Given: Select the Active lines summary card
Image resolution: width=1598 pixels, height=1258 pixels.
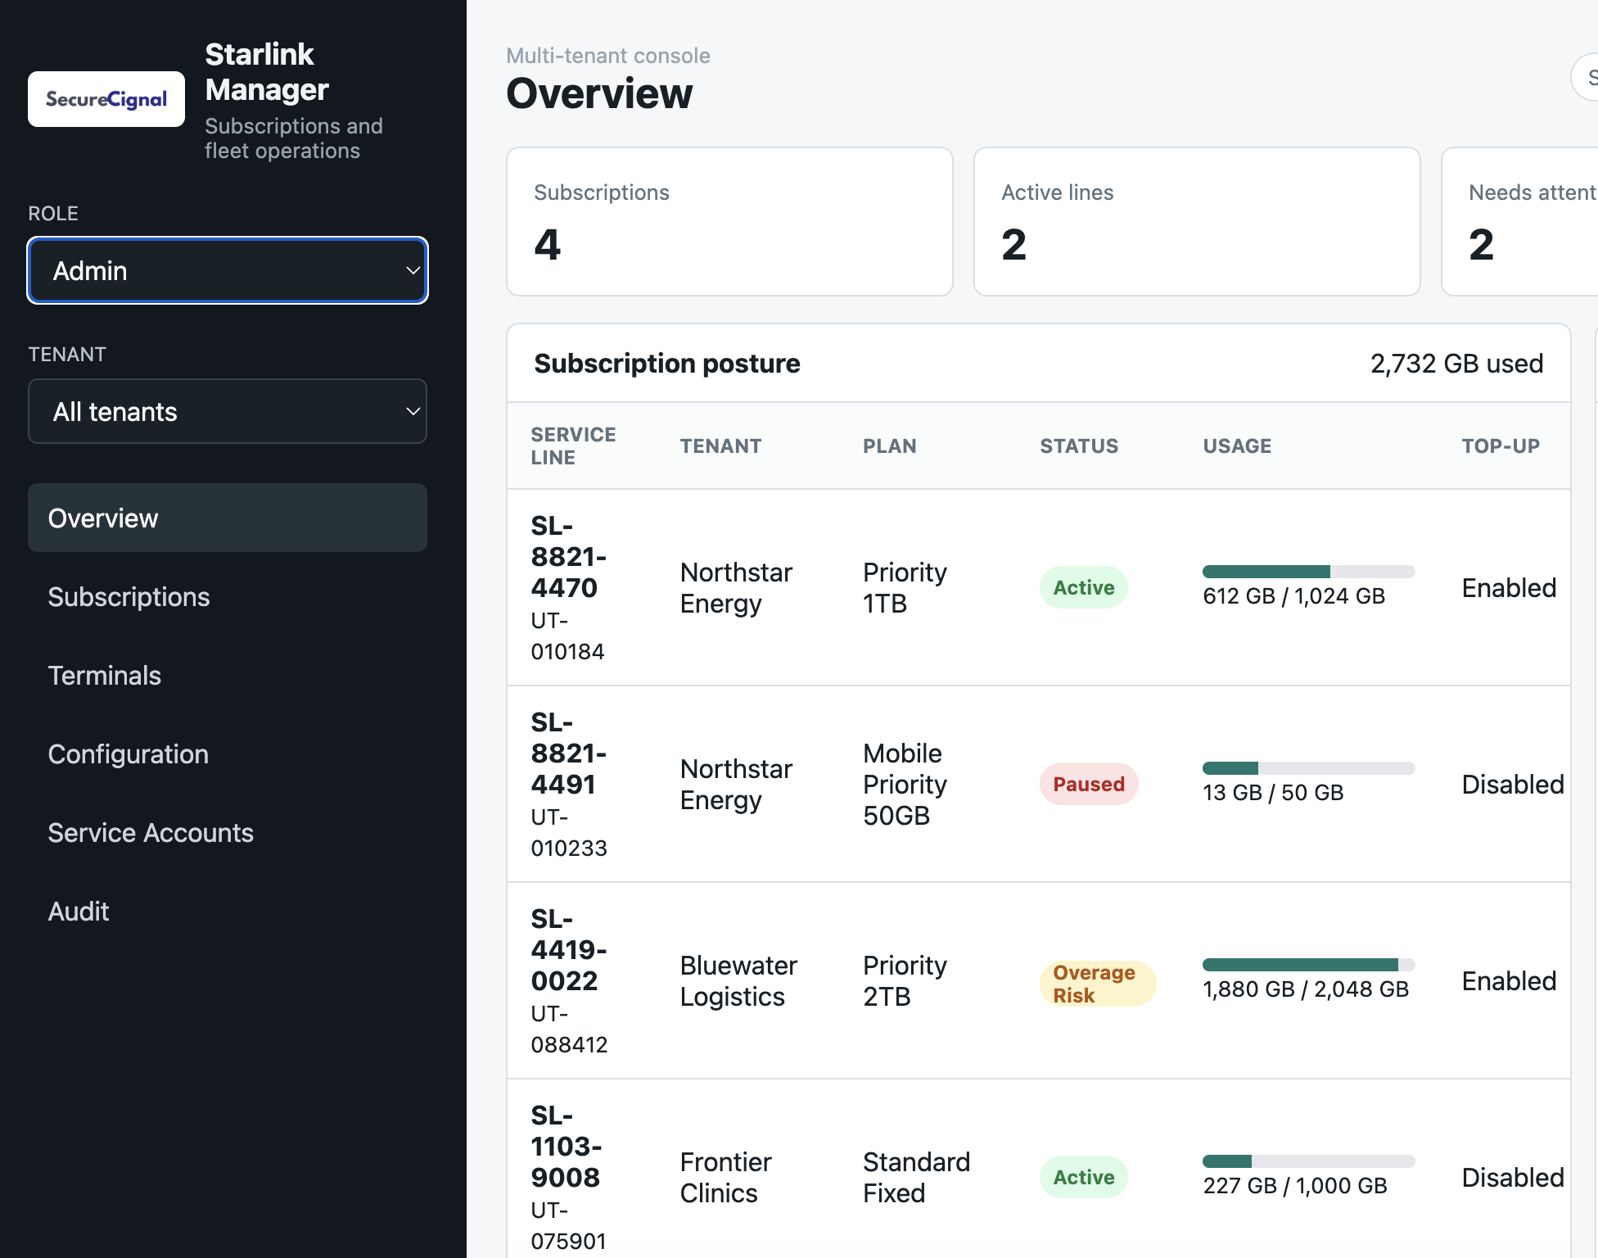Looking at the screenshot, I should click(x=1197, y=221).
